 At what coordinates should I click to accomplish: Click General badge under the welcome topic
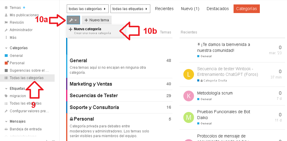[x=204, y=56]
